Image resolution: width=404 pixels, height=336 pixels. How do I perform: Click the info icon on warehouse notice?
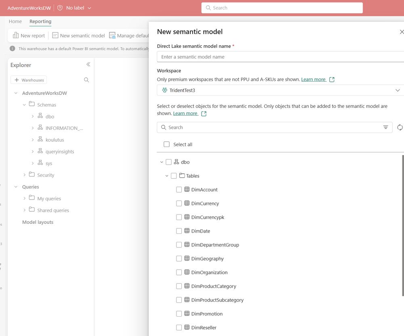13,48
